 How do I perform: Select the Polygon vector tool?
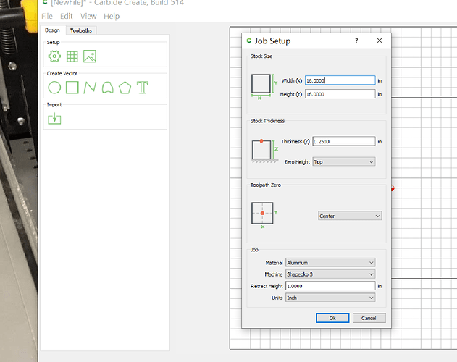tap(125, 88)
